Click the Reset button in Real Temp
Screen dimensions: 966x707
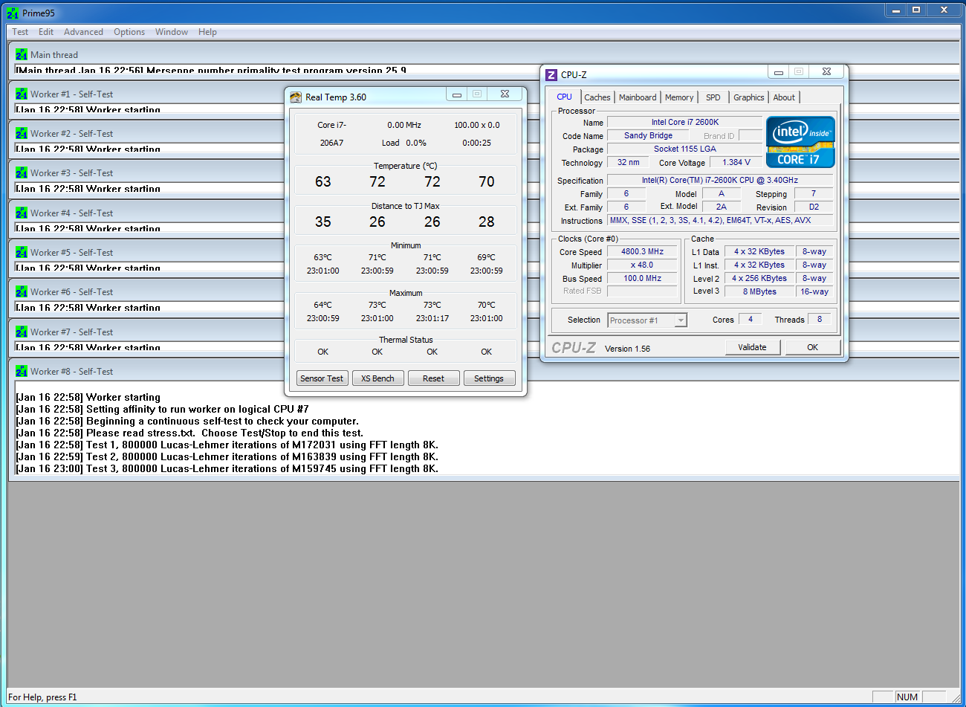pyautogui.click(x=433, y=378)
